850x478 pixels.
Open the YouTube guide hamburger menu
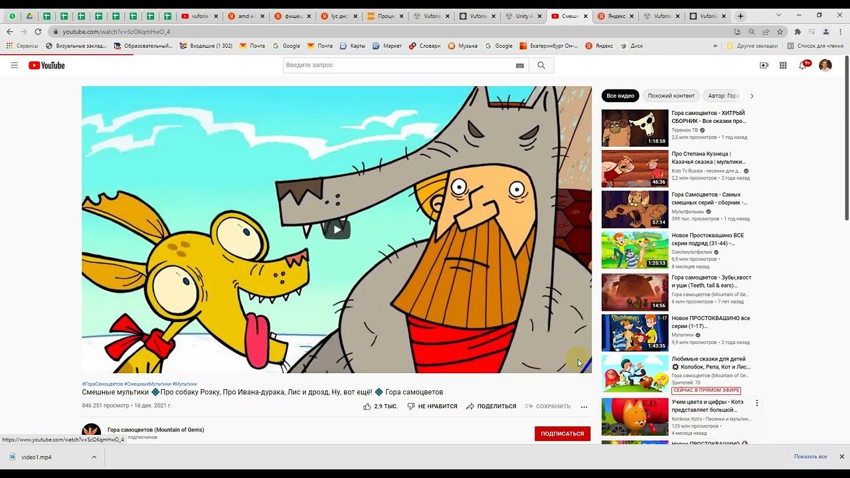(14, 65)
